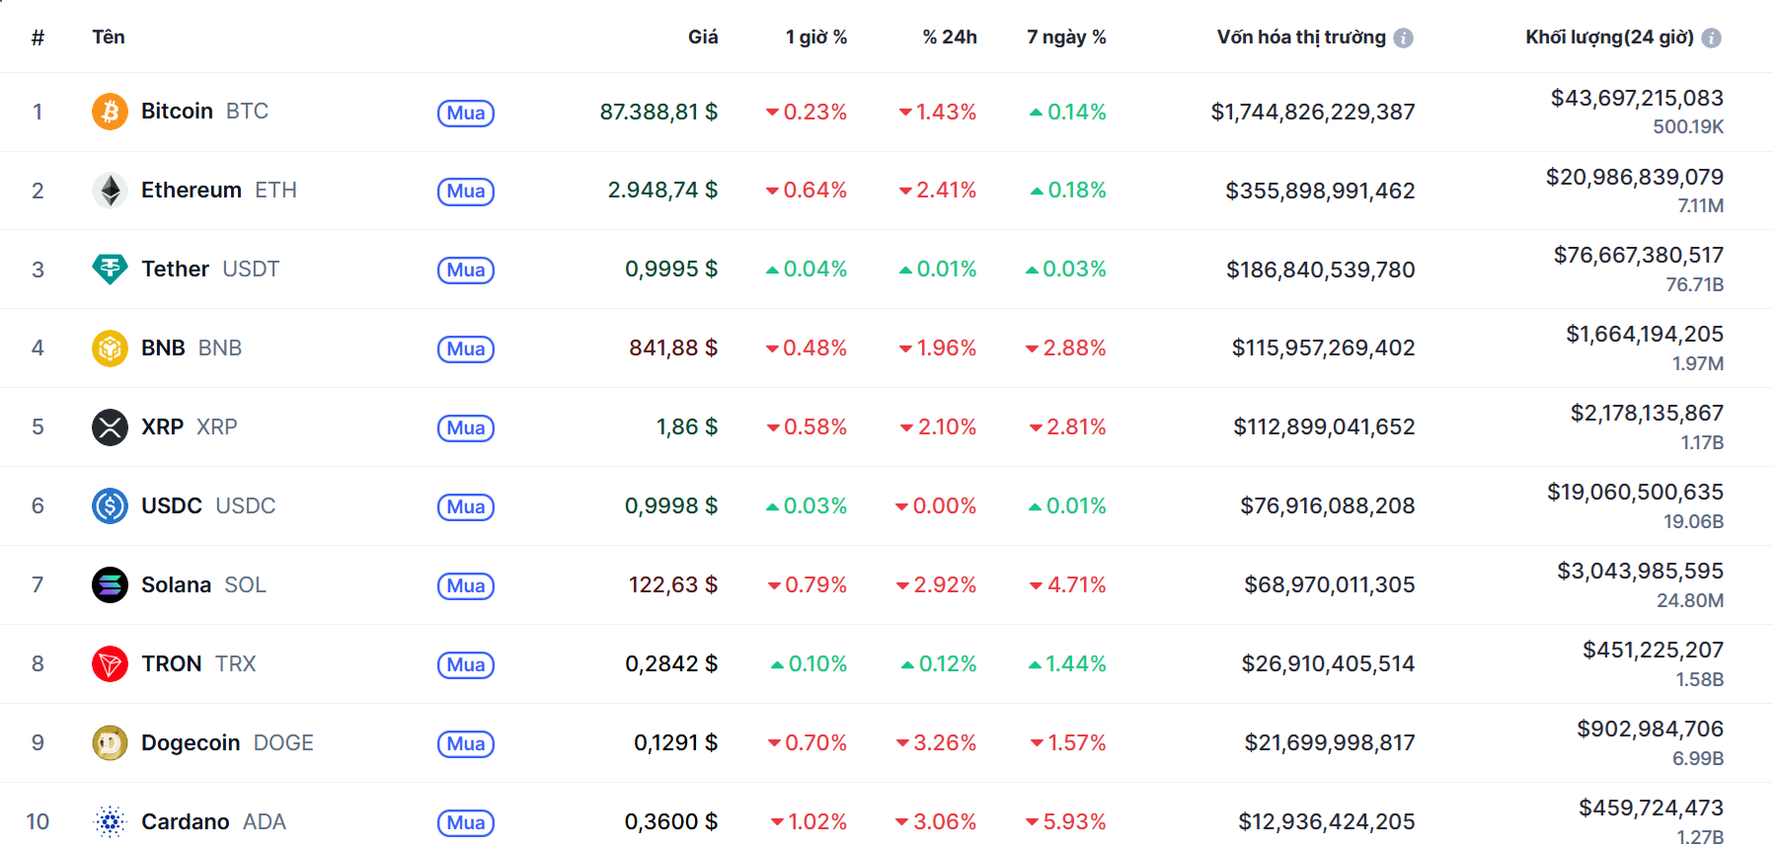1773x850 pixels.
Task: Click the USDC coin logo
Action: click(110, 506)
